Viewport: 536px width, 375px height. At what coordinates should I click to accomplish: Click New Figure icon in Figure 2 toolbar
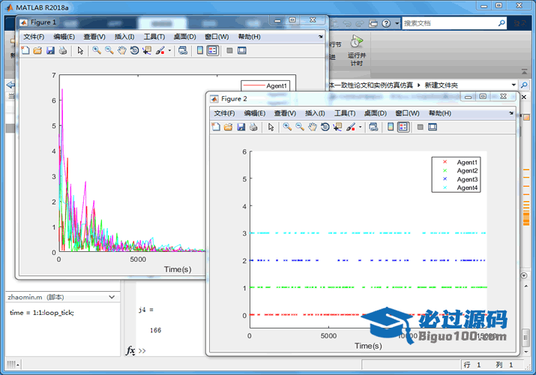216,127
